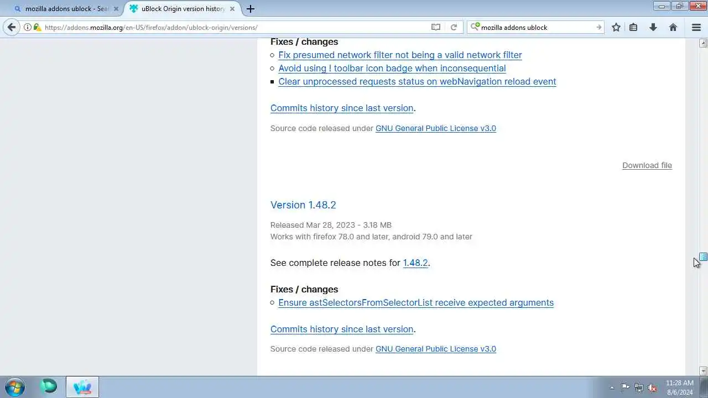708x398 pixels.
Task: Open the upper GNU General Public License v3.0 link
Action: point(436,128)
